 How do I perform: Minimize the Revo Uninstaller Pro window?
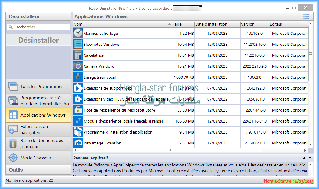[x=287, y=8]
